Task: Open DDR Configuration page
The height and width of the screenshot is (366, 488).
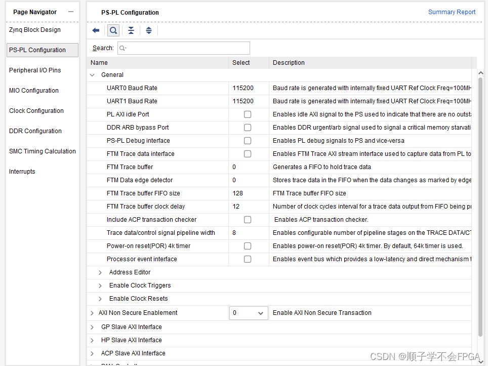Action: (x=35, y=131)
